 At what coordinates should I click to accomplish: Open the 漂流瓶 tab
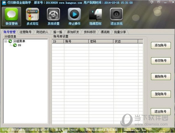pos(105,32)
